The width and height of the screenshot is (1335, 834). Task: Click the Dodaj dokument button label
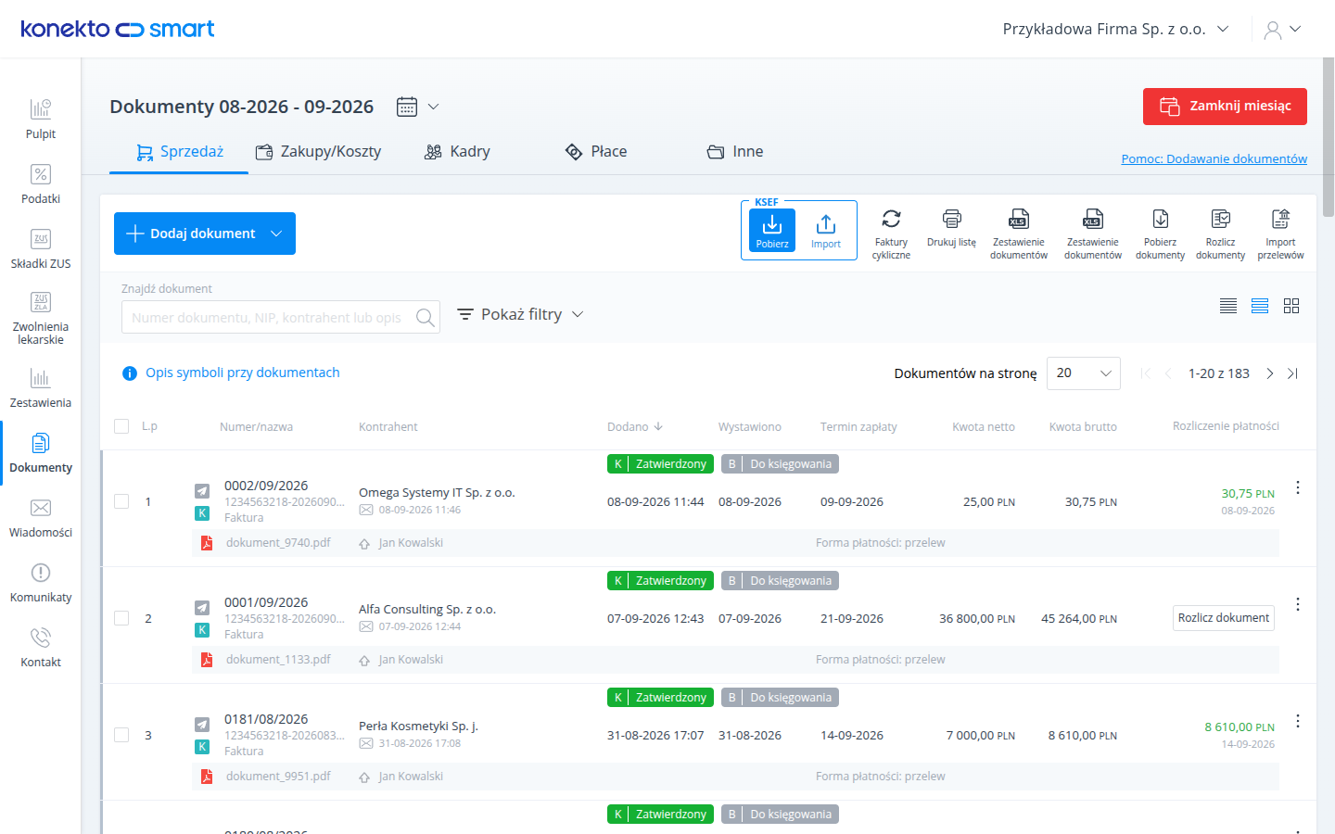tap(202, 234)
